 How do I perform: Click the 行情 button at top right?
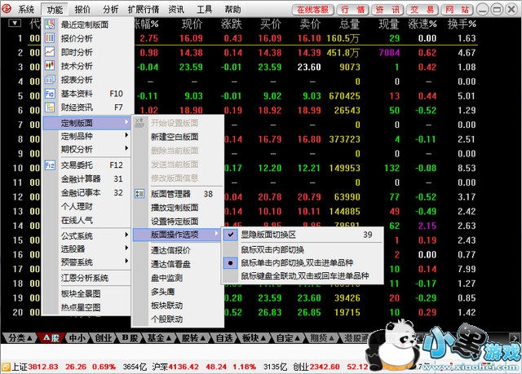click(x=352, y=10)
